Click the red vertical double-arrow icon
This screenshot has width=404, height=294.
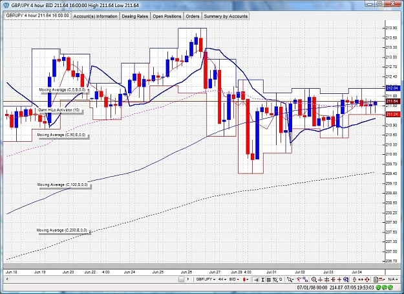(354, 279)
